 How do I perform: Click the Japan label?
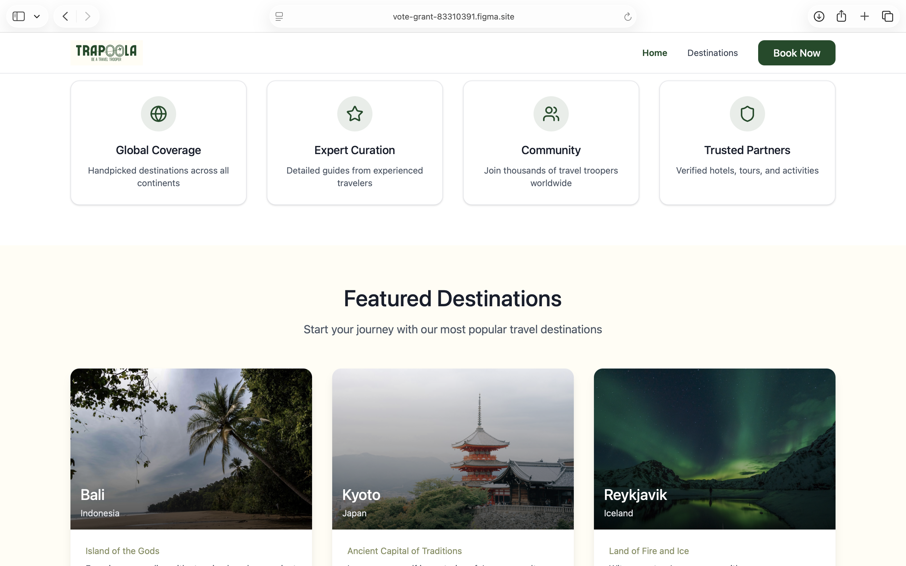(354, 513)
